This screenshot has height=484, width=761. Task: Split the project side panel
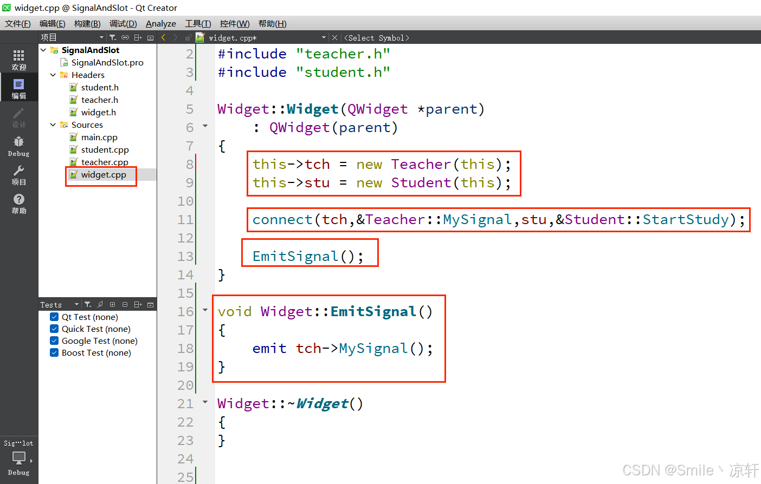(138, 37)
